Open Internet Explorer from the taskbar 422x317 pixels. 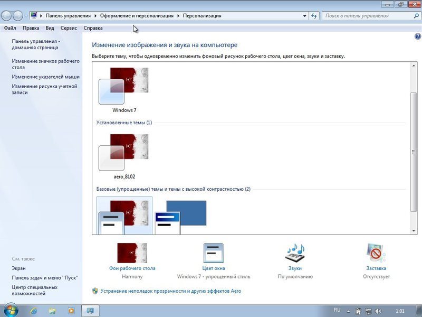pyautogui.click(x=34, y=311)
